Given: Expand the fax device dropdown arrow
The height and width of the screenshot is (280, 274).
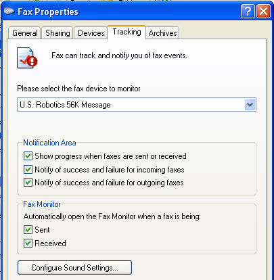Looking at the screenshot, I should 250,105.
